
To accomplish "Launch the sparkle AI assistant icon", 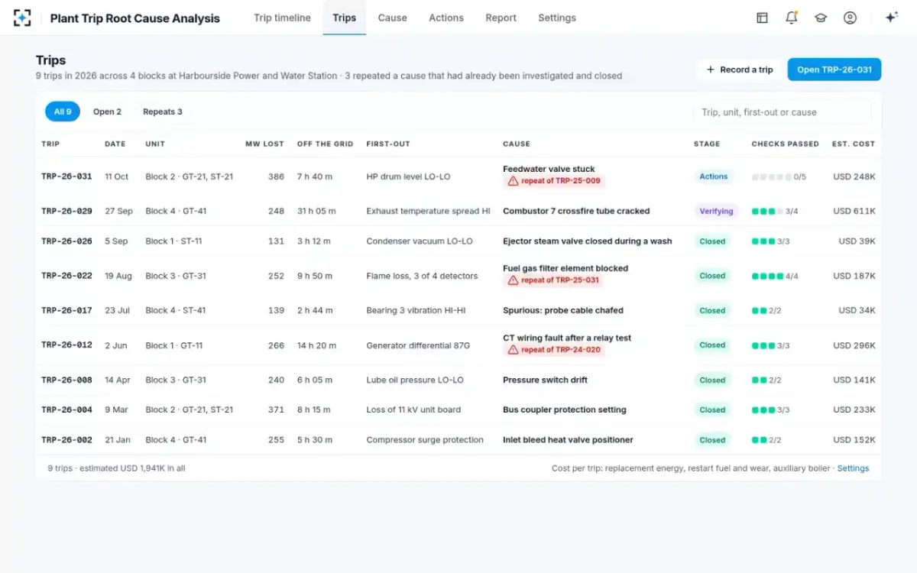I will tap(891, 18).
